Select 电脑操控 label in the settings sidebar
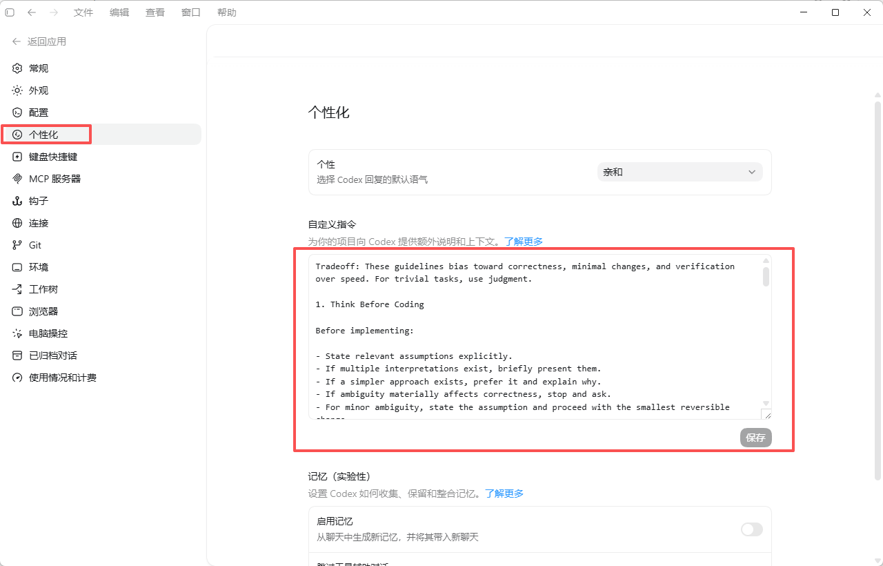883x566 pixels. [48, 333]
